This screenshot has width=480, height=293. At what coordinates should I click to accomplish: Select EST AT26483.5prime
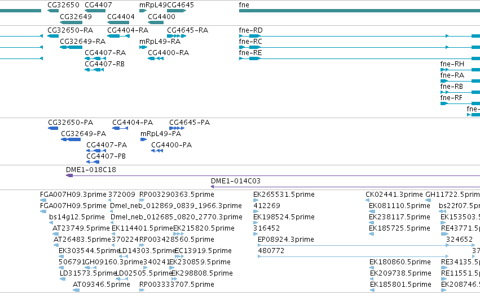point(82,240)
